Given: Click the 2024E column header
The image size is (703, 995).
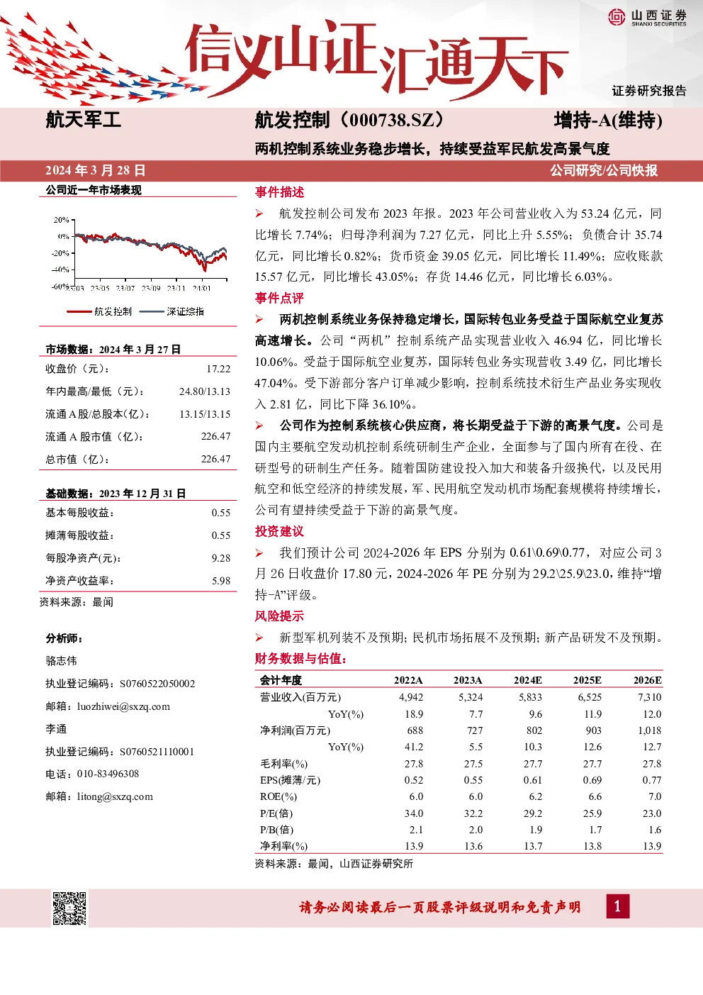Looking at the screenshot, I should click(x=528, y=680).
